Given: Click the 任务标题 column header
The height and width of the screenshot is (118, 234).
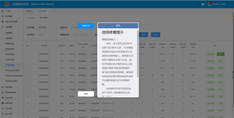Looking at the screenshot, I should [44, 46].
